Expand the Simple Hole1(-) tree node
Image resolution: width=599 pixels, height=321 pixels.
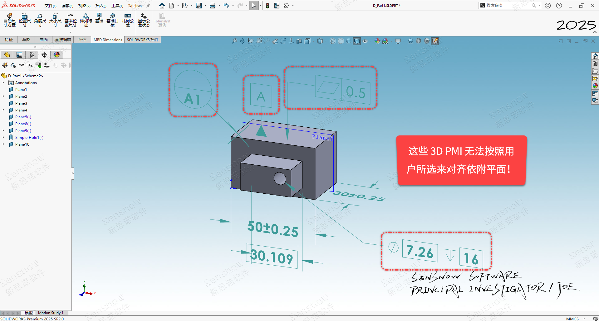pyautogui.click(x=3, y=138)
